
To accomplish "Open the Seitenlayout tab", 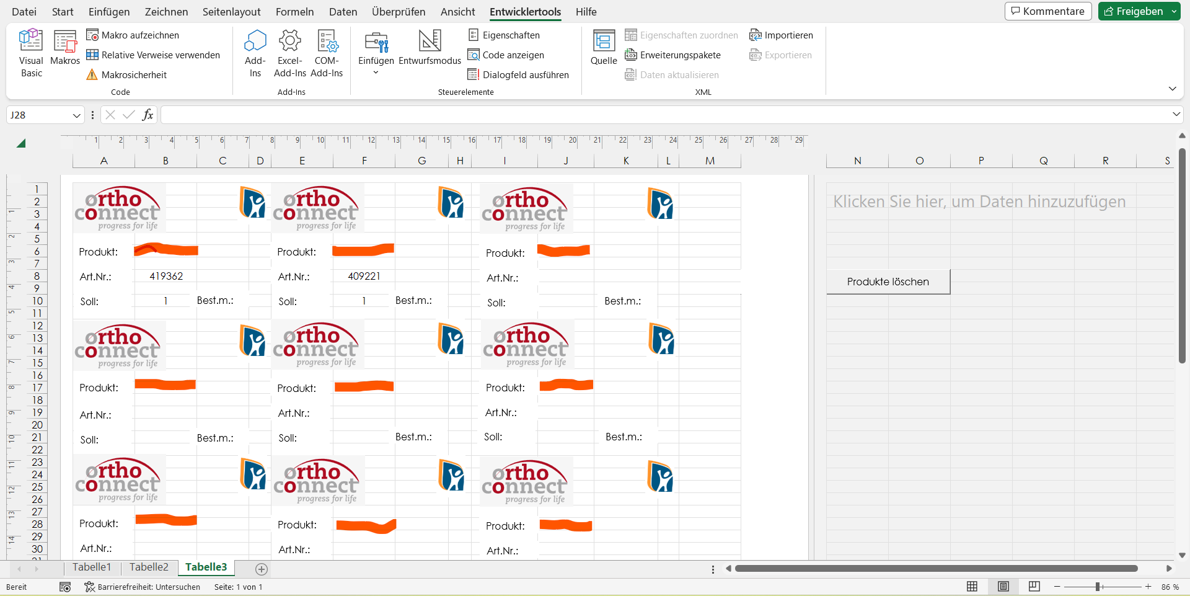I will [231, 12].
